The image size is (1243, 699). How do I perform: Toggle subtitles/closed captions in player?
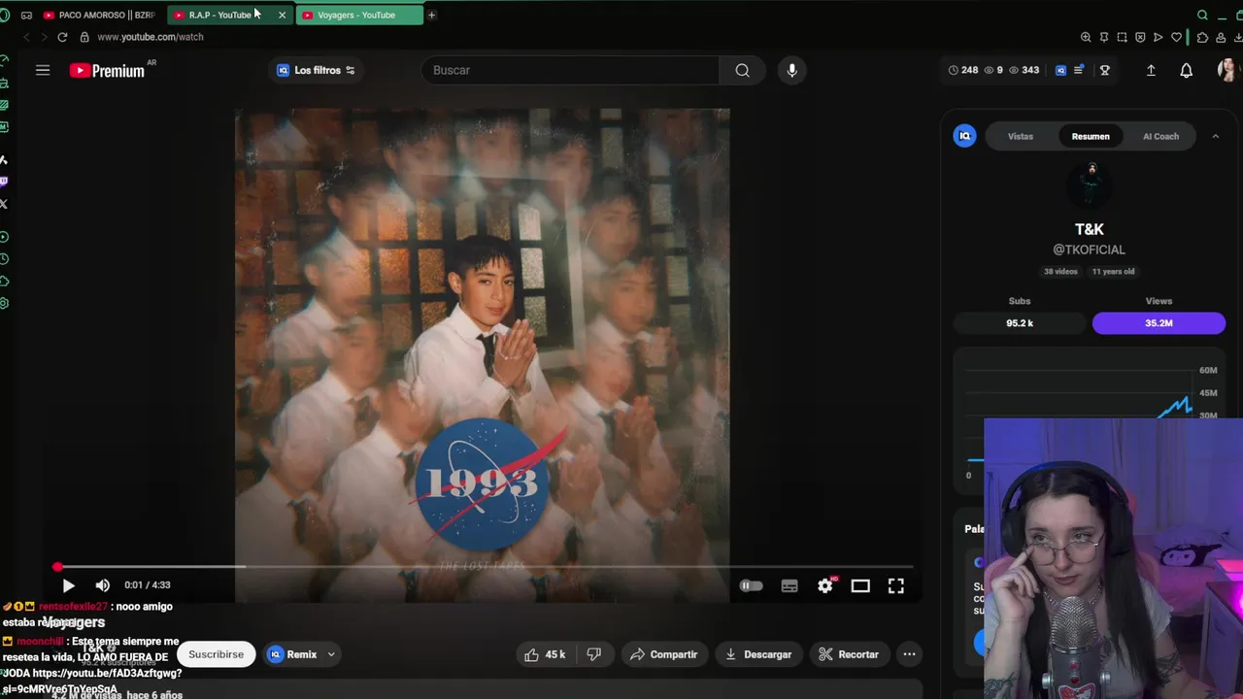tap(789, 585)
